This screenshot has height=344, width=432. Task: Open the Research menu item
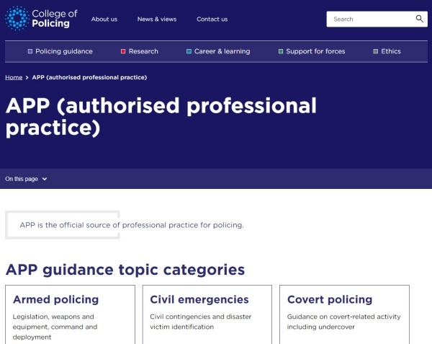pyautogui.click(x=140, y=51)
